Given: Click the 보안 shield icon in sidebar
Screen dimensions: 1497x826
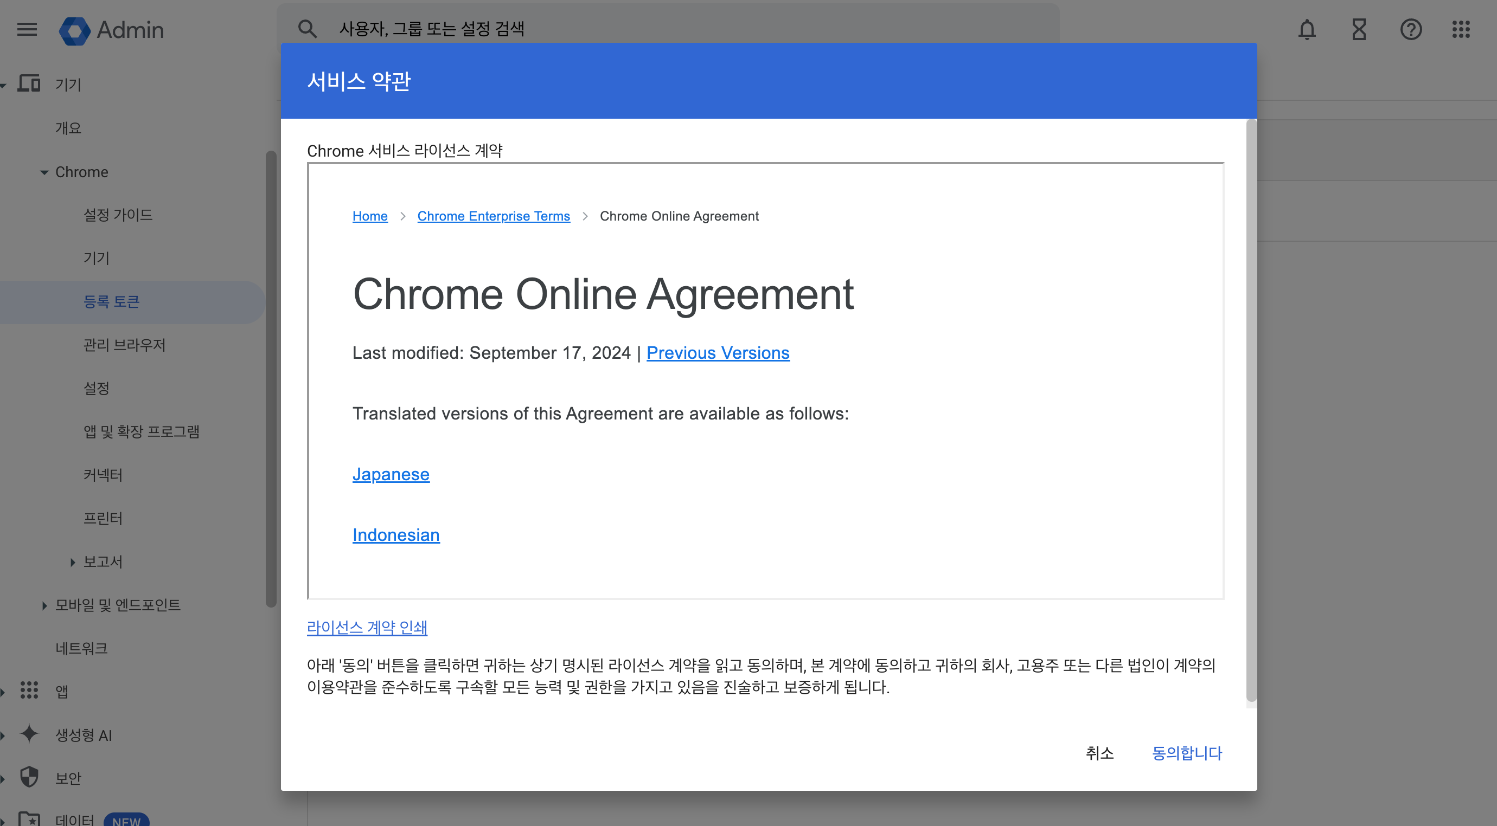Looking at the screenshot, I should pyautogui.click(x=29, y=777).
